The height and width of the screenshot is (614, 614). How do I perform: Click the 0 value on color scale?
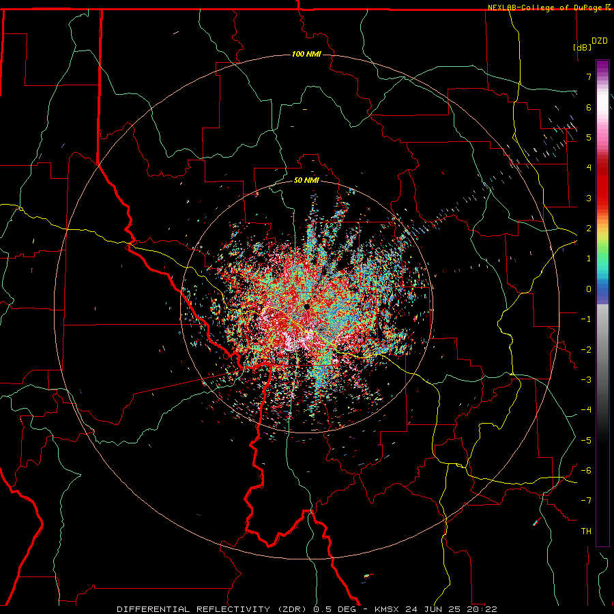[x=589, y=289]
